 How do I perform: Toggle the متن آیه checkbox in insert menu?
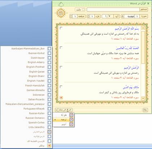[71, 115]
